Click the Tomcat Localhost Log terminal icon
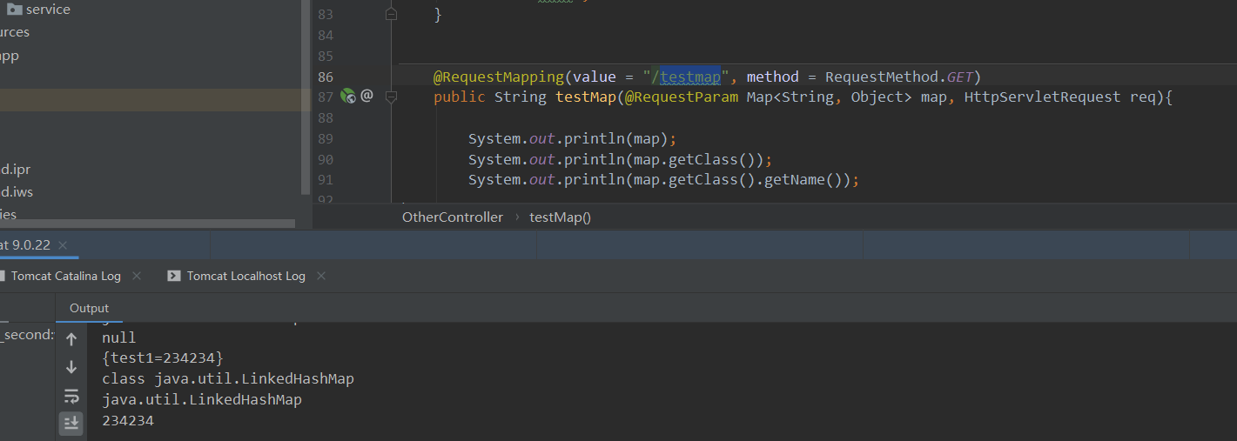Screen dimensions: 1237x441 click(173, 276)
